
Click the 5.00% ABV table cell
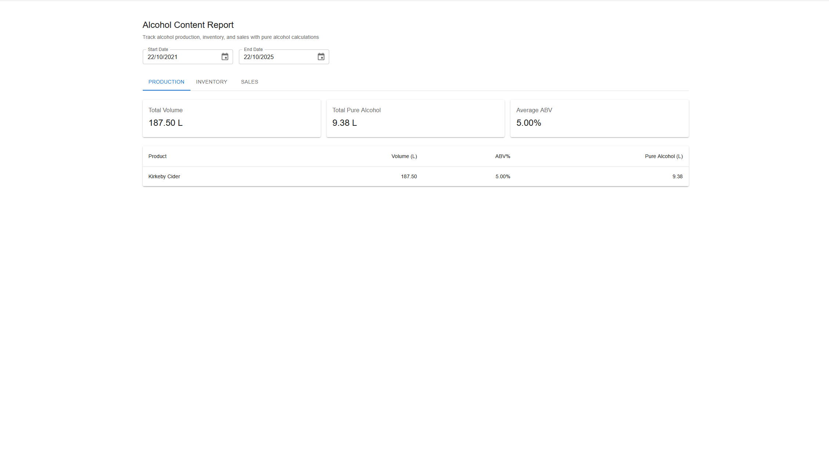[x=502, y=176]
